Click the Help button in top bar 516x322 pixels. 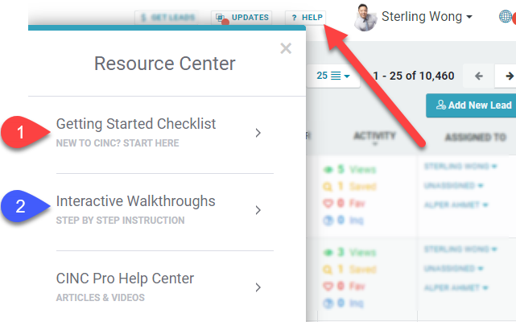click(307, 17)
